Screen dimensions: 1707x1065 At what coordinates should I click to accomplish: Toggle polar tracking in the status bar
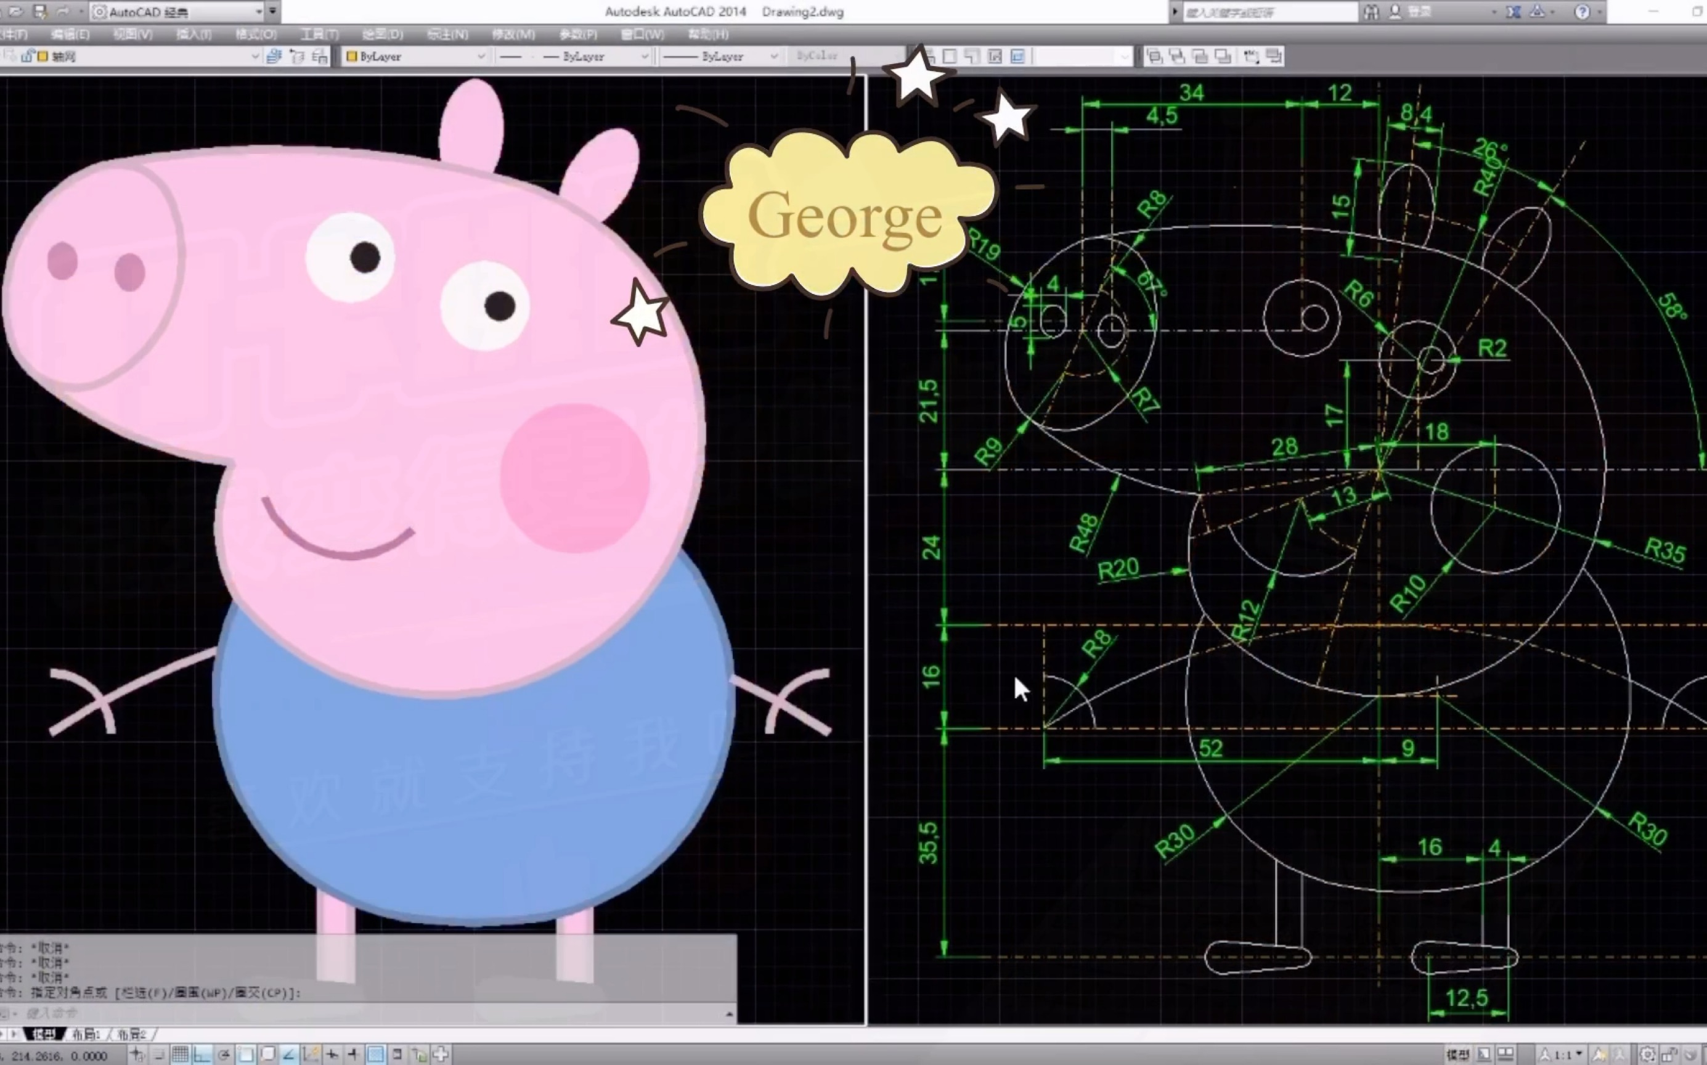point(224,1055)
